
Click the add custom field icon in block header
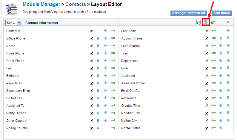(x=198, y=22)
